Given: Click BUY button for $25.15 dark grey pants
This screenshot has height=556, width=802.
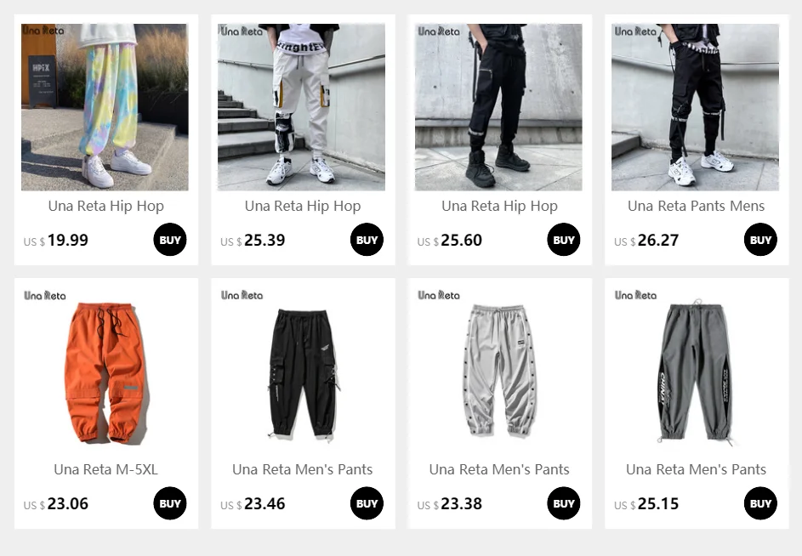Looking at the screenshot, I should [x=760, y=503].
